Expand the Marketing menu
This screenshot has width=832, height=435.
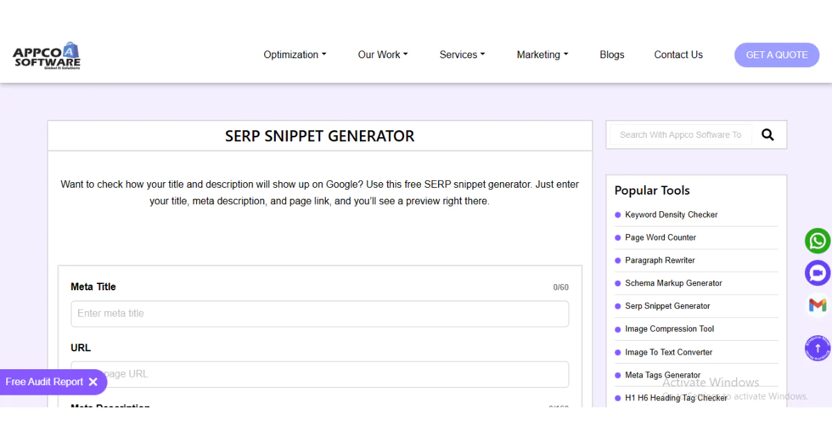point(542,55)
